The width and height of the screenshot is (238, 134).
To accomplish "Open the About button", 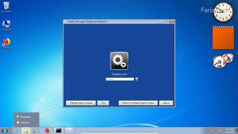I will (166, 103).
